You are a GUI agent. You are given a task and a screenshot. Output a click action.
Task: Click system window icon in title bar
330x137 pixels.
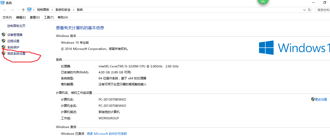coord(3,3)
